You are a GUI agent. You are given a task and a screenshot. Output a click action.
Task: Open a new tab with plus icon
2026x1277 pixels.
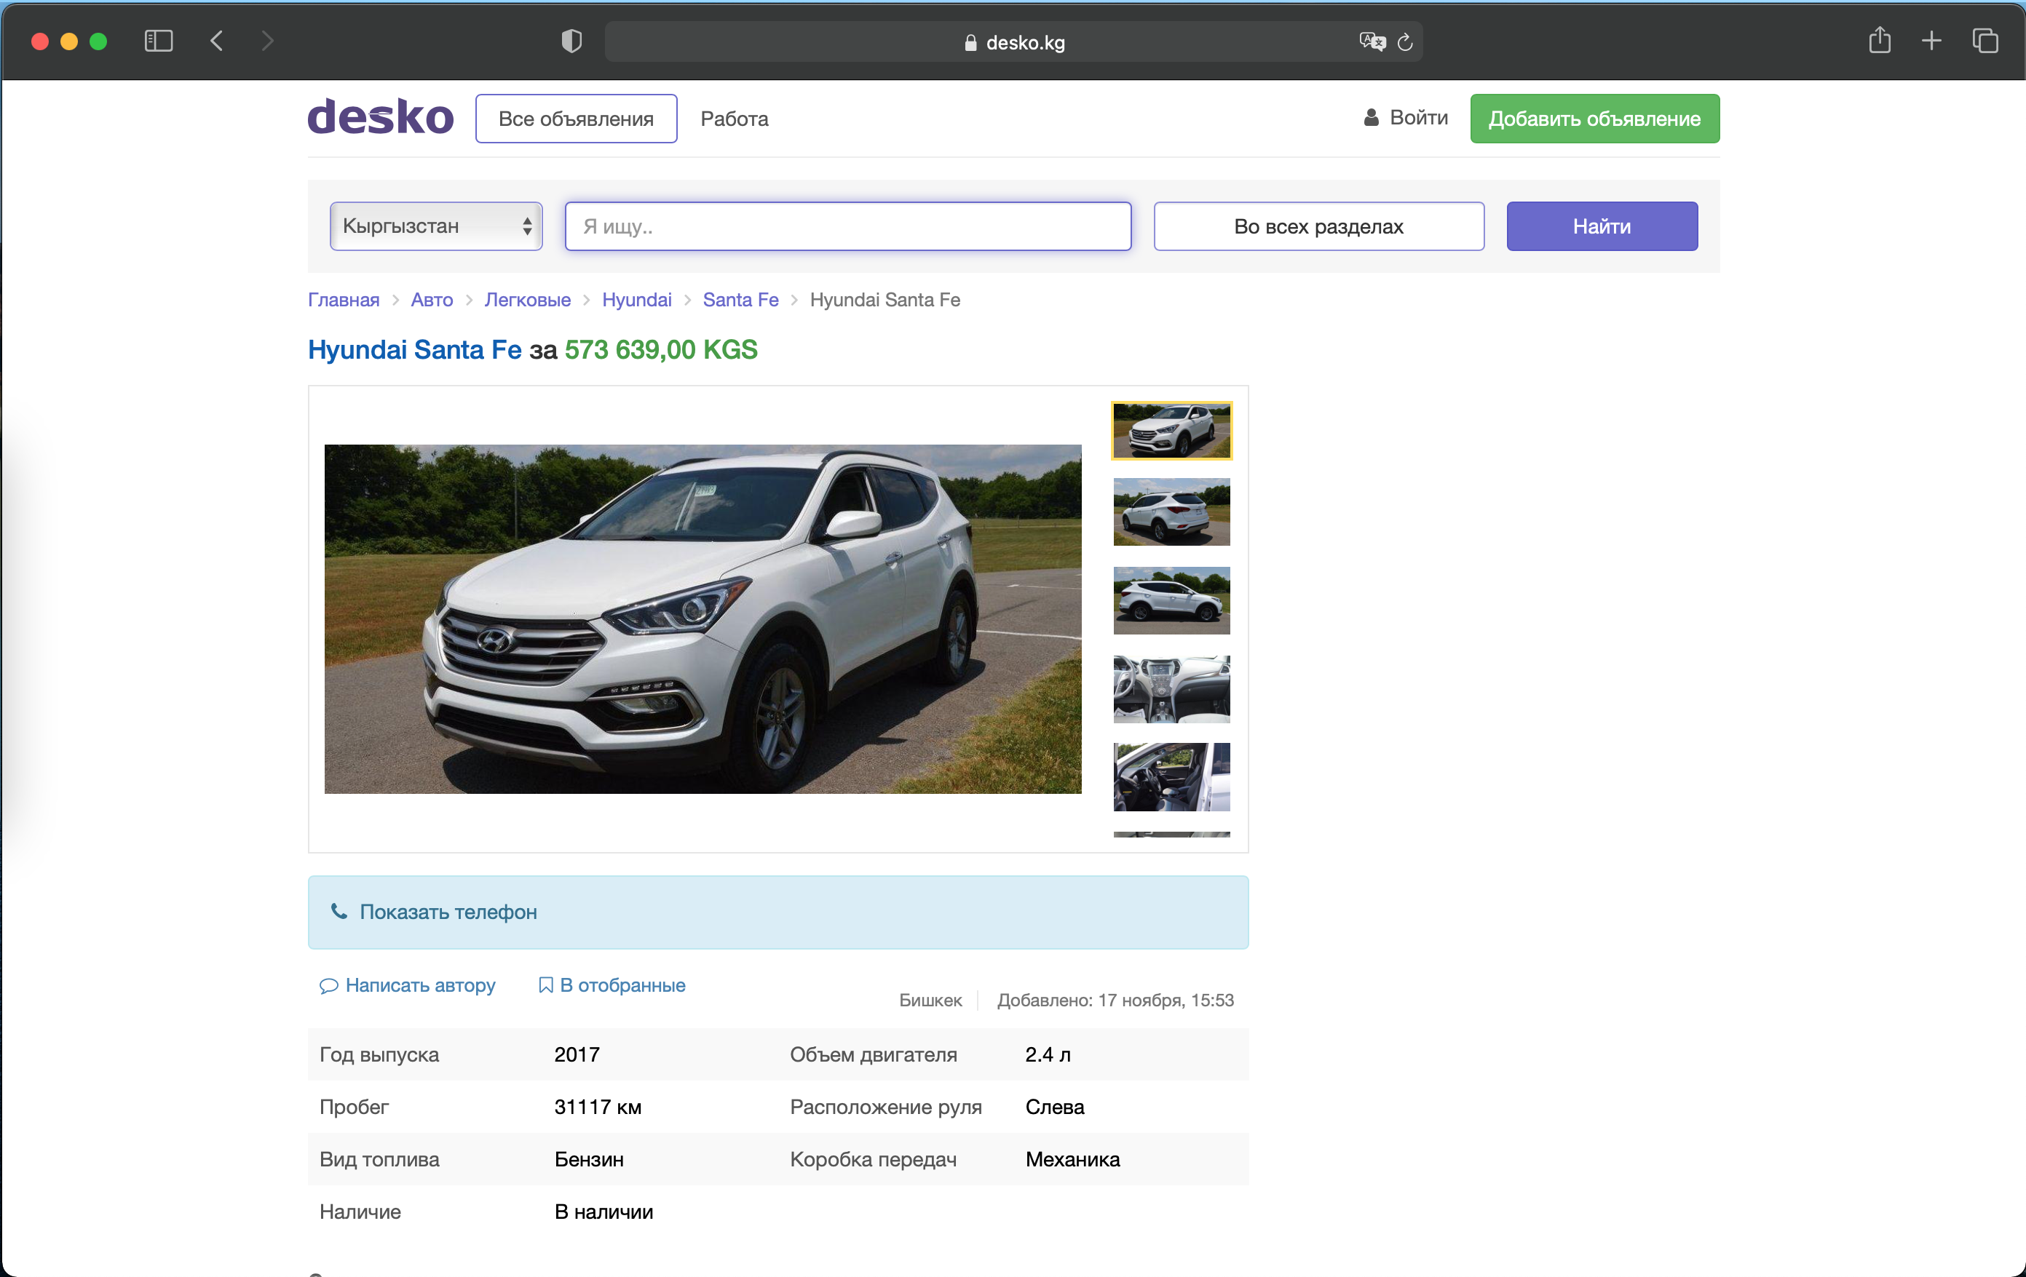tap(1932, 40)
